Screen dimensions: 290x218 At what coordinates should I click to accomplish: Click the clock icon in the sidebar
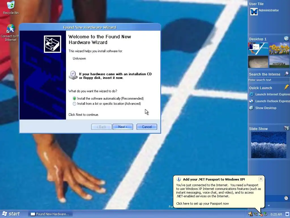[x=286, y=198]
